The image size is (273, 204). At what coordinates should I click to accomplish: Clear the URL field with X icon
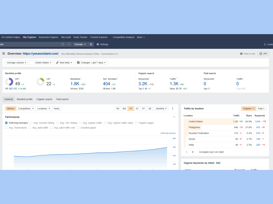click(x=69, y=44)
